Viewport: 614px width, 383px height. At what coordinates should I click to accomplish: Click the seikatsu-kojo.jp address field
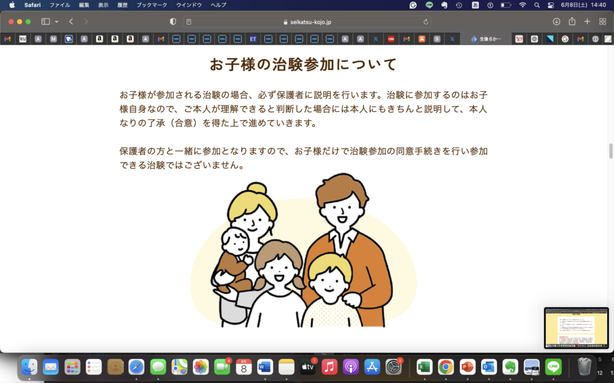tap(307, 22)
